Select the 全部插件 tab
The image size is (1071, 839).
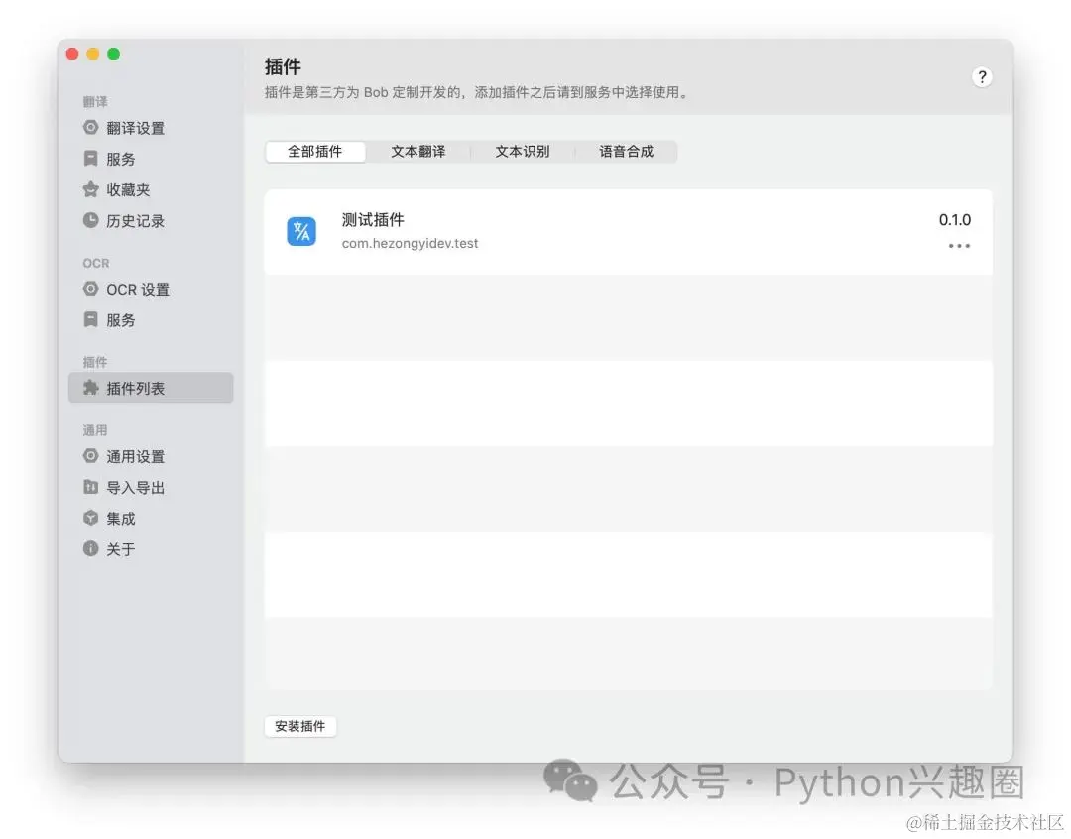point(315,151)
